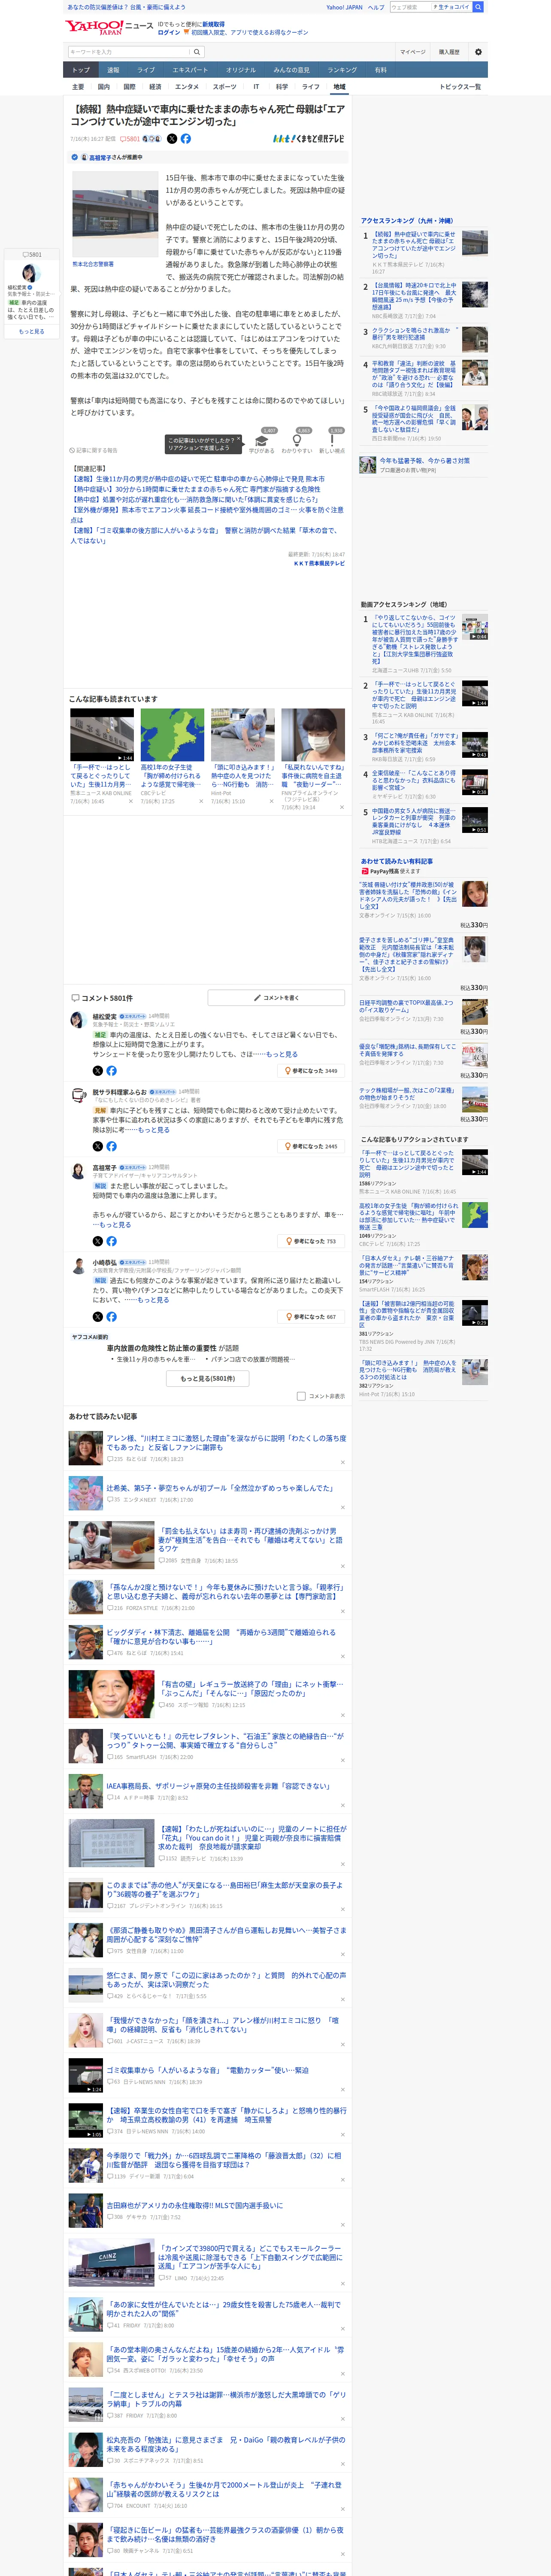551x2576 pixels.
Task: Share 植松愛実's comment on Facebook
Action: click(x=111, y=1071)
